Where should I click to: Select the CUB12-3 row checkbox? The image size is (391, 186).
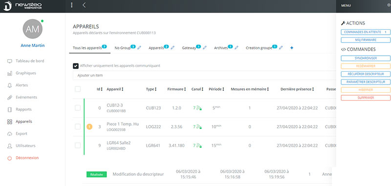coord(78,108)
